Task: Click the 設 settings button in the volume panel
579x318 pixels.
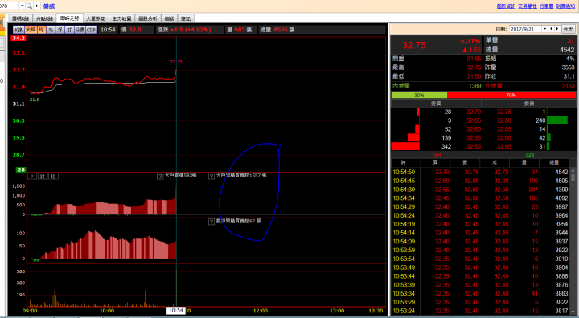Action: pyautogui.click(x=43, y=177)
